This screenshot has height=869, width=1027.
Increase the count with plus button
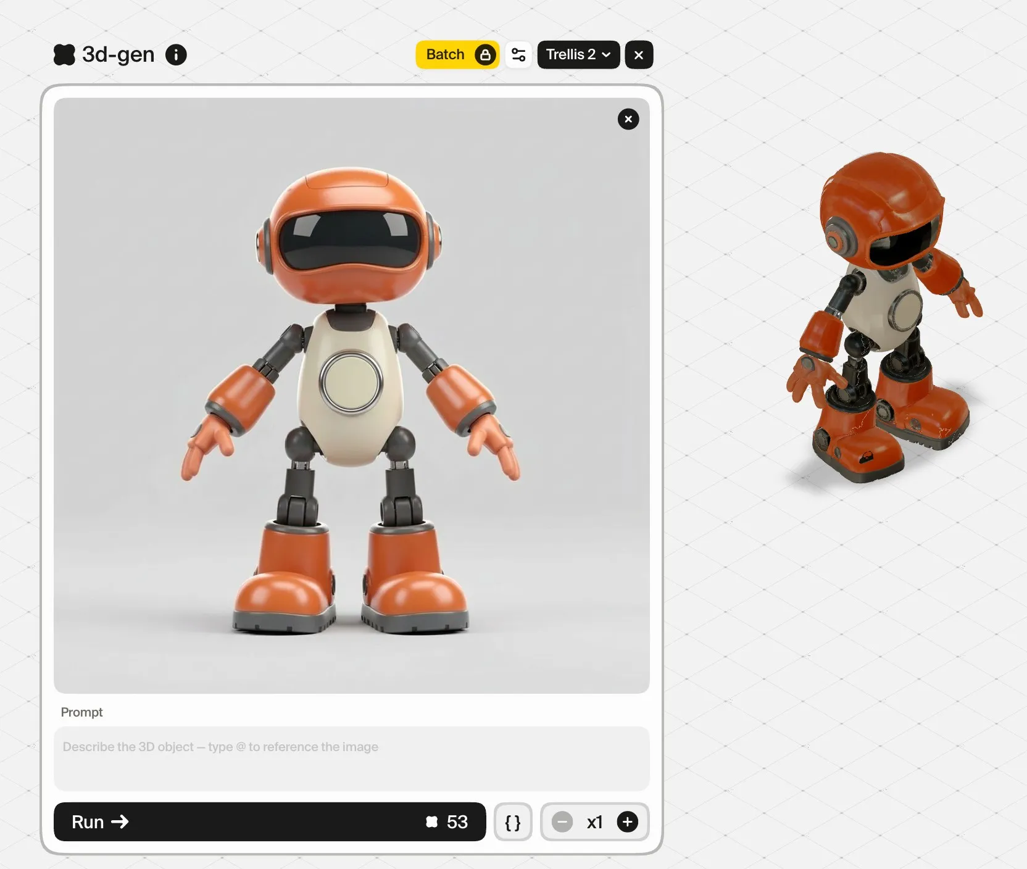point(628,821)
